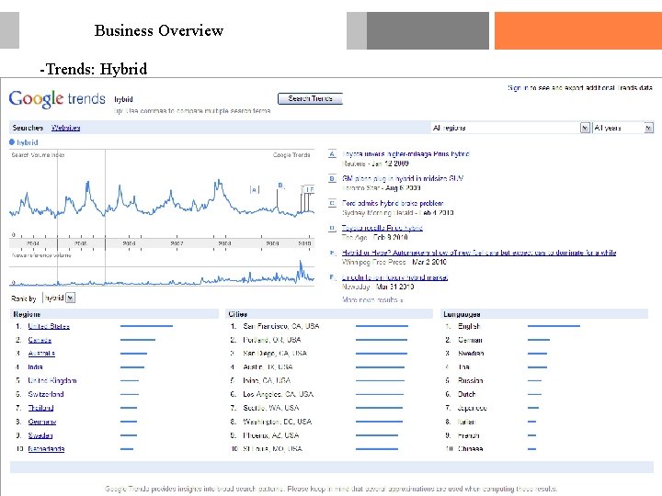Click St Louis, MO, USA in Cities
Screen dimensions: 662x496
272,449
